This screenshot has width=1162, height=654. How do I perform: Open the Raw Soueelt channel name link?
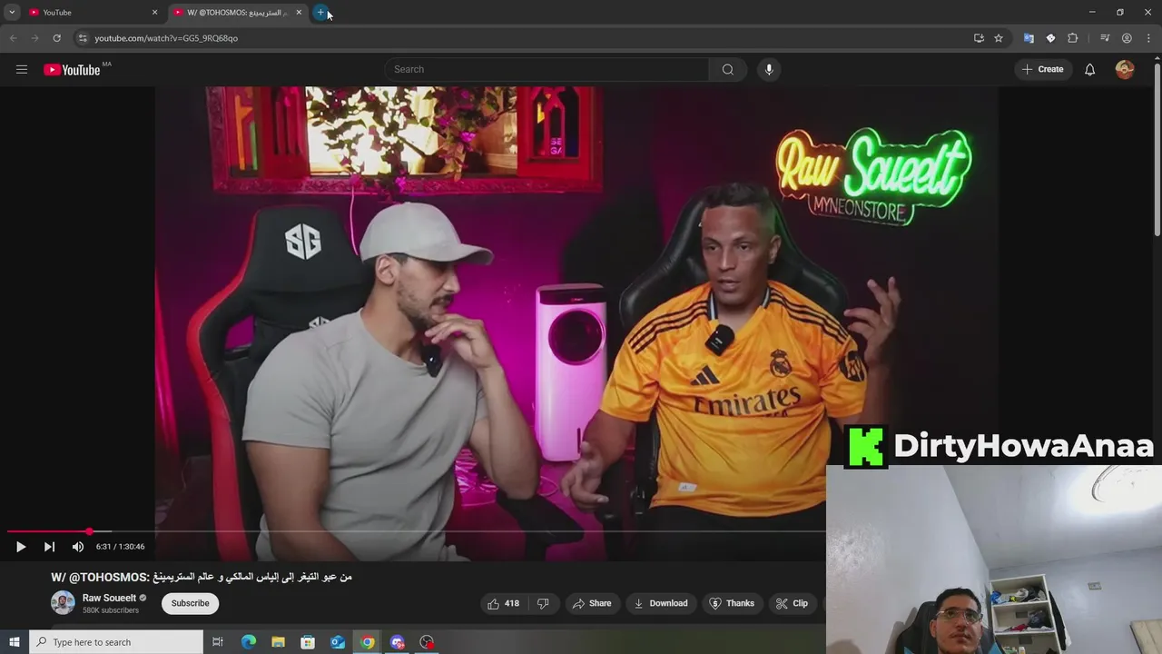point(109,598)
